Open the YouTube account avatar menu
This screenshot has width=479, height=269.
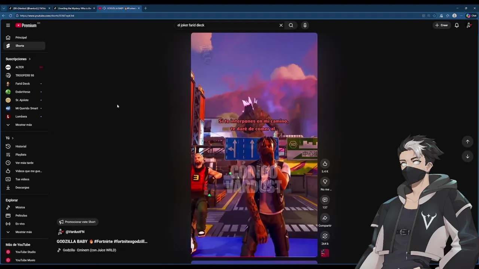[x=469, y=25]
